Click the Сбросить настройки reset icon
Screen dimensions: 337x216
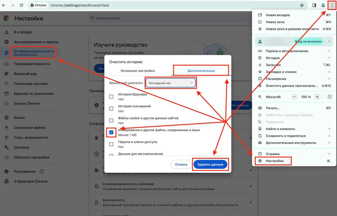[x=6, y=157]
